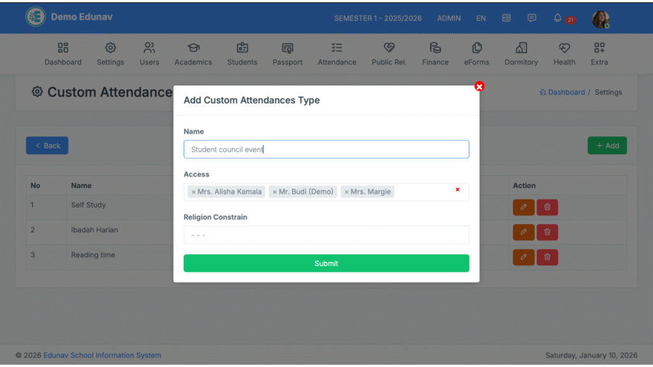Image resolution: width=653 pixels, height=367 pixels.
Task: Open the Finance menu
Action: 435,54
